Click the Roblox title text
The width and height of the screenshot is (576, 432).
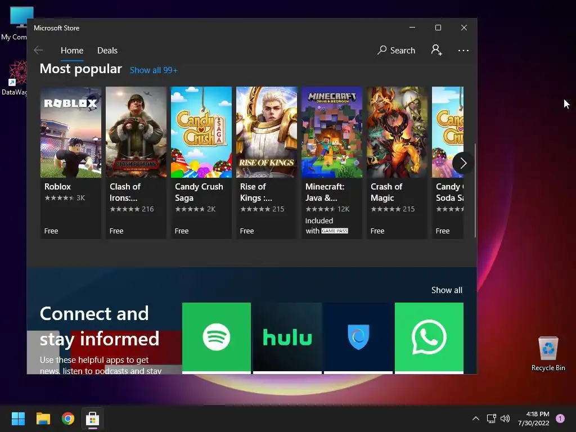coord(58,187)
